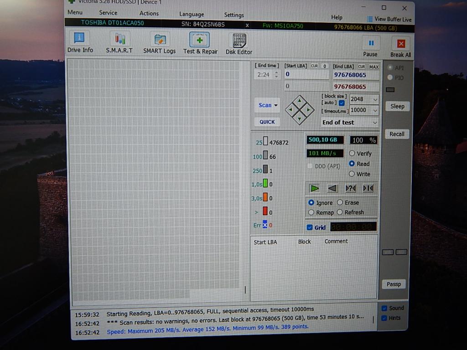This screenshot has height=350, width=467.
Task: Switch to the Test & Repair section
Action: coord(200,44)
